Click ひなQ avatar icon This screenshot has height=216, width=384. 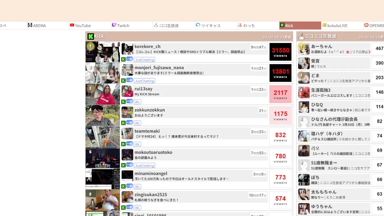304,107
